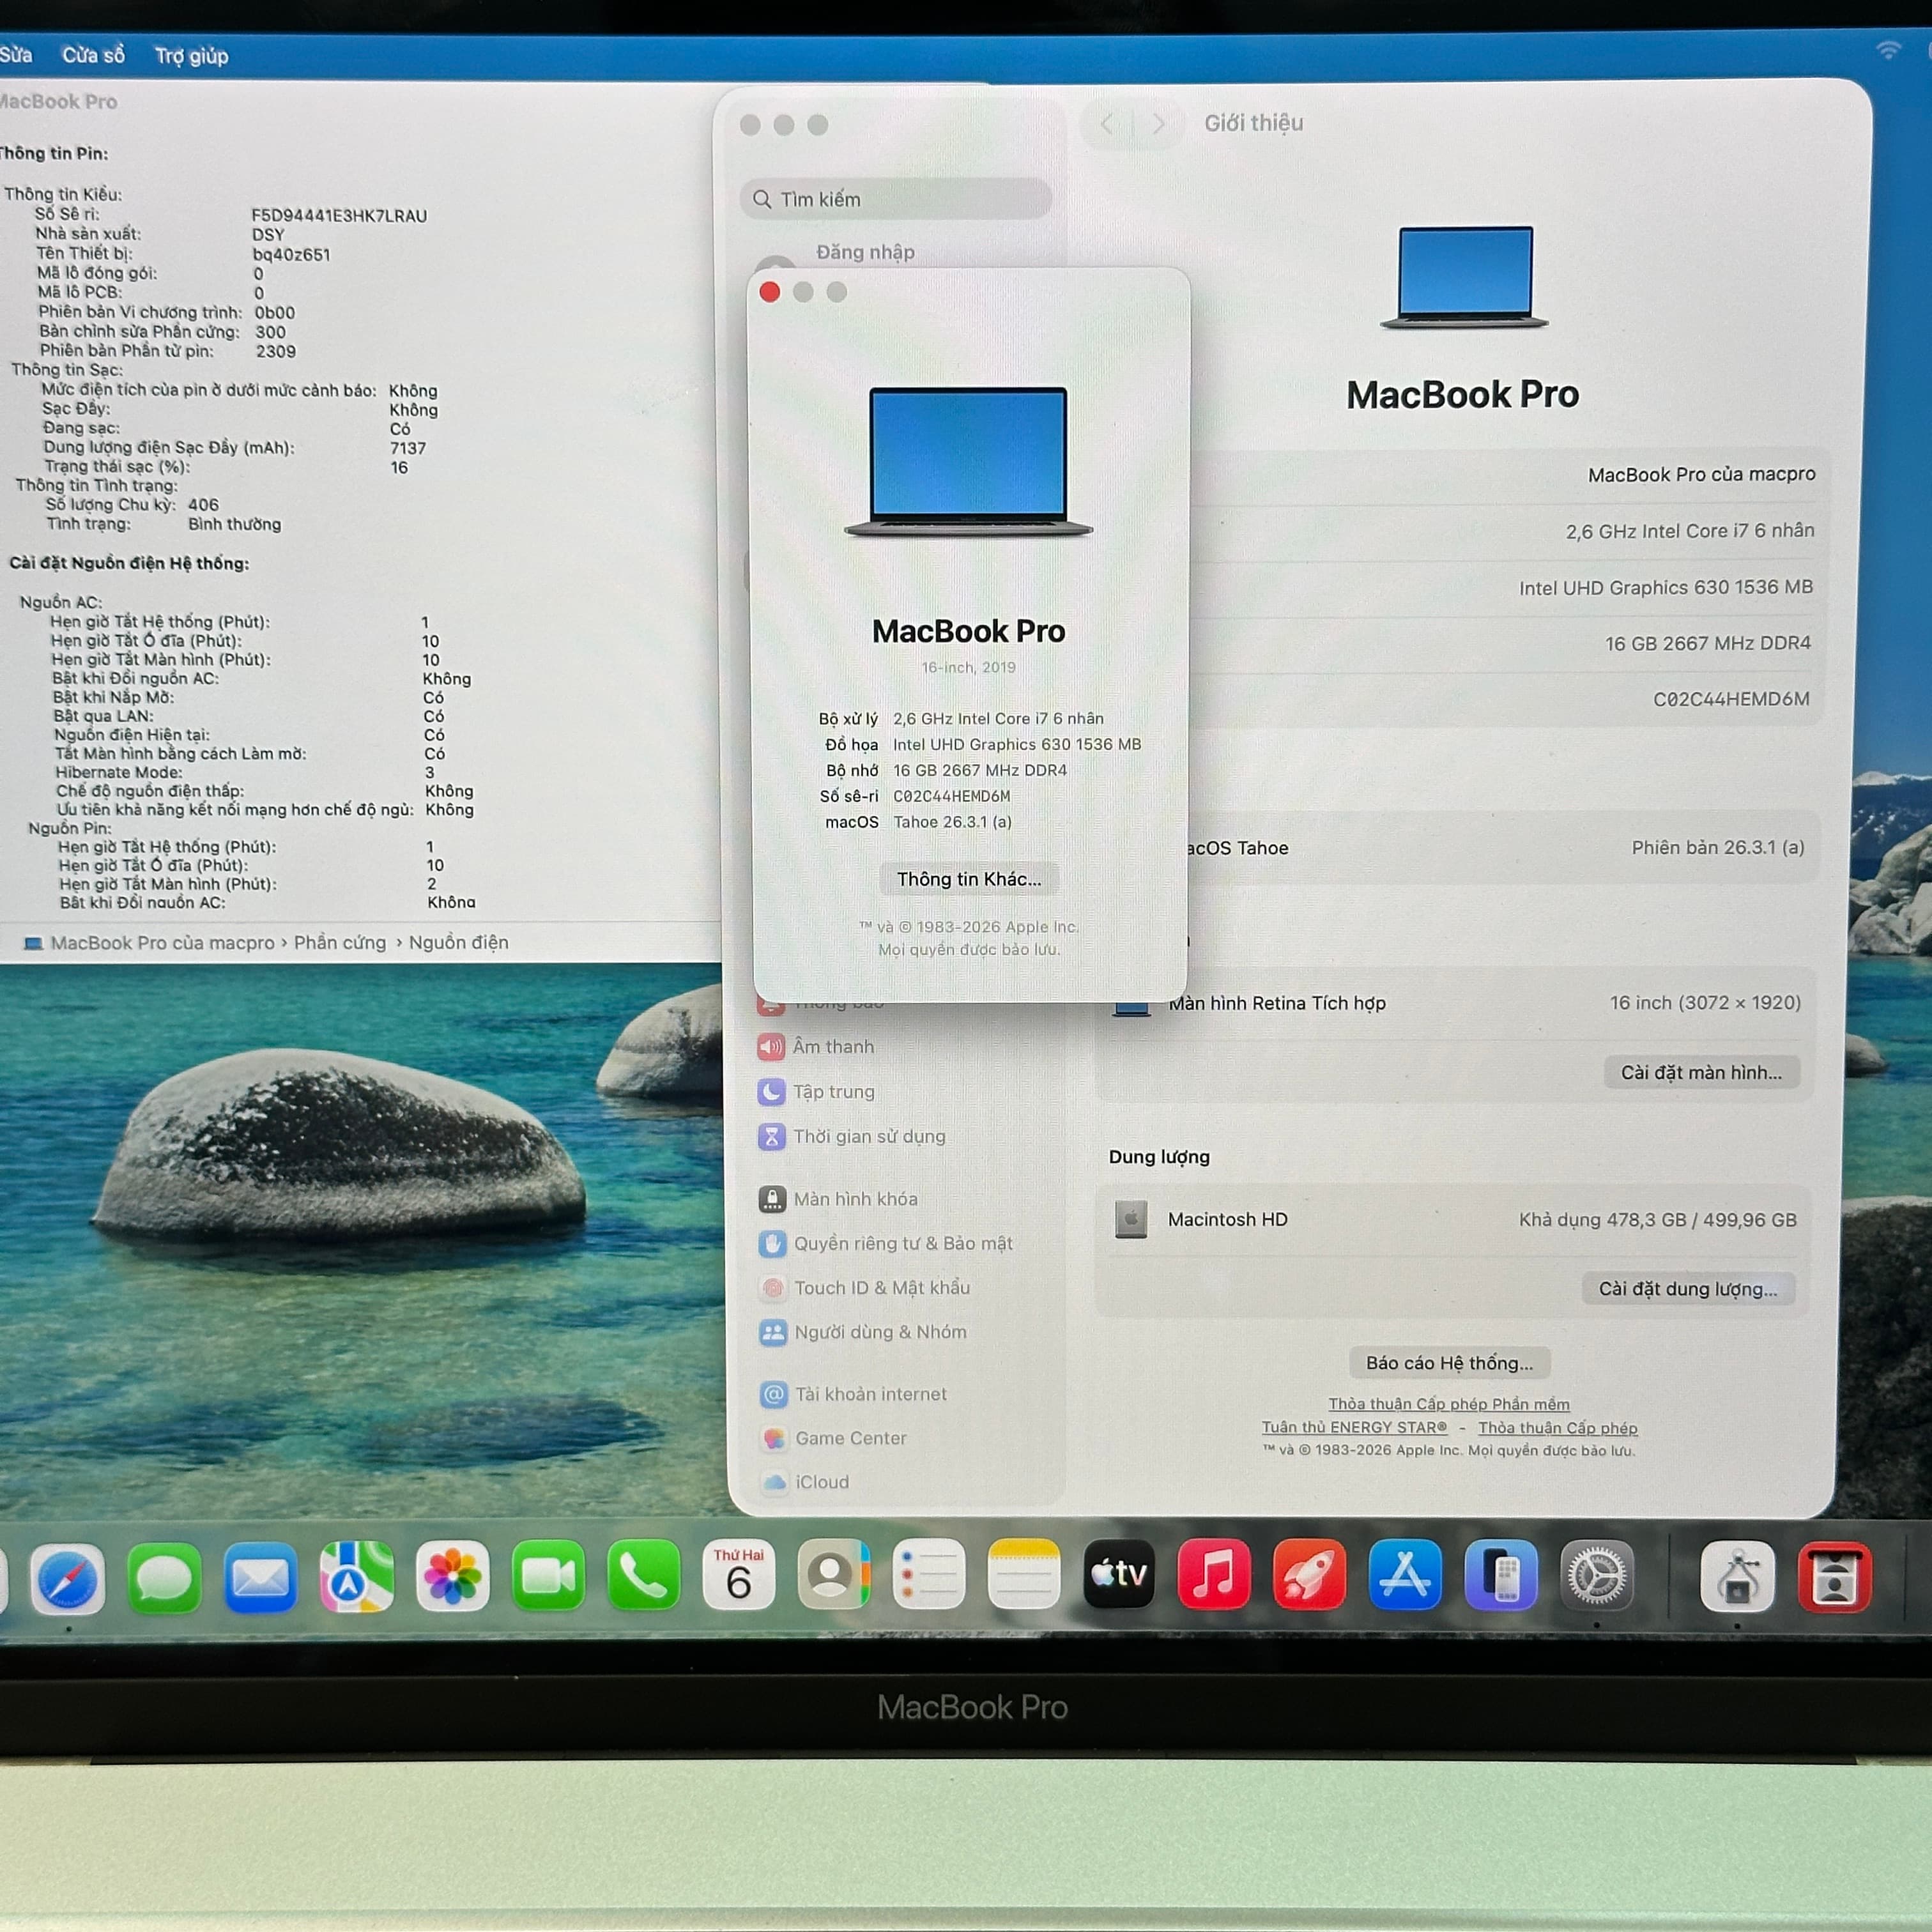The width and height of the screenshot is (1932, 1932).
Task: Launch Mail from the dock
Action: tap(260, 1577)
